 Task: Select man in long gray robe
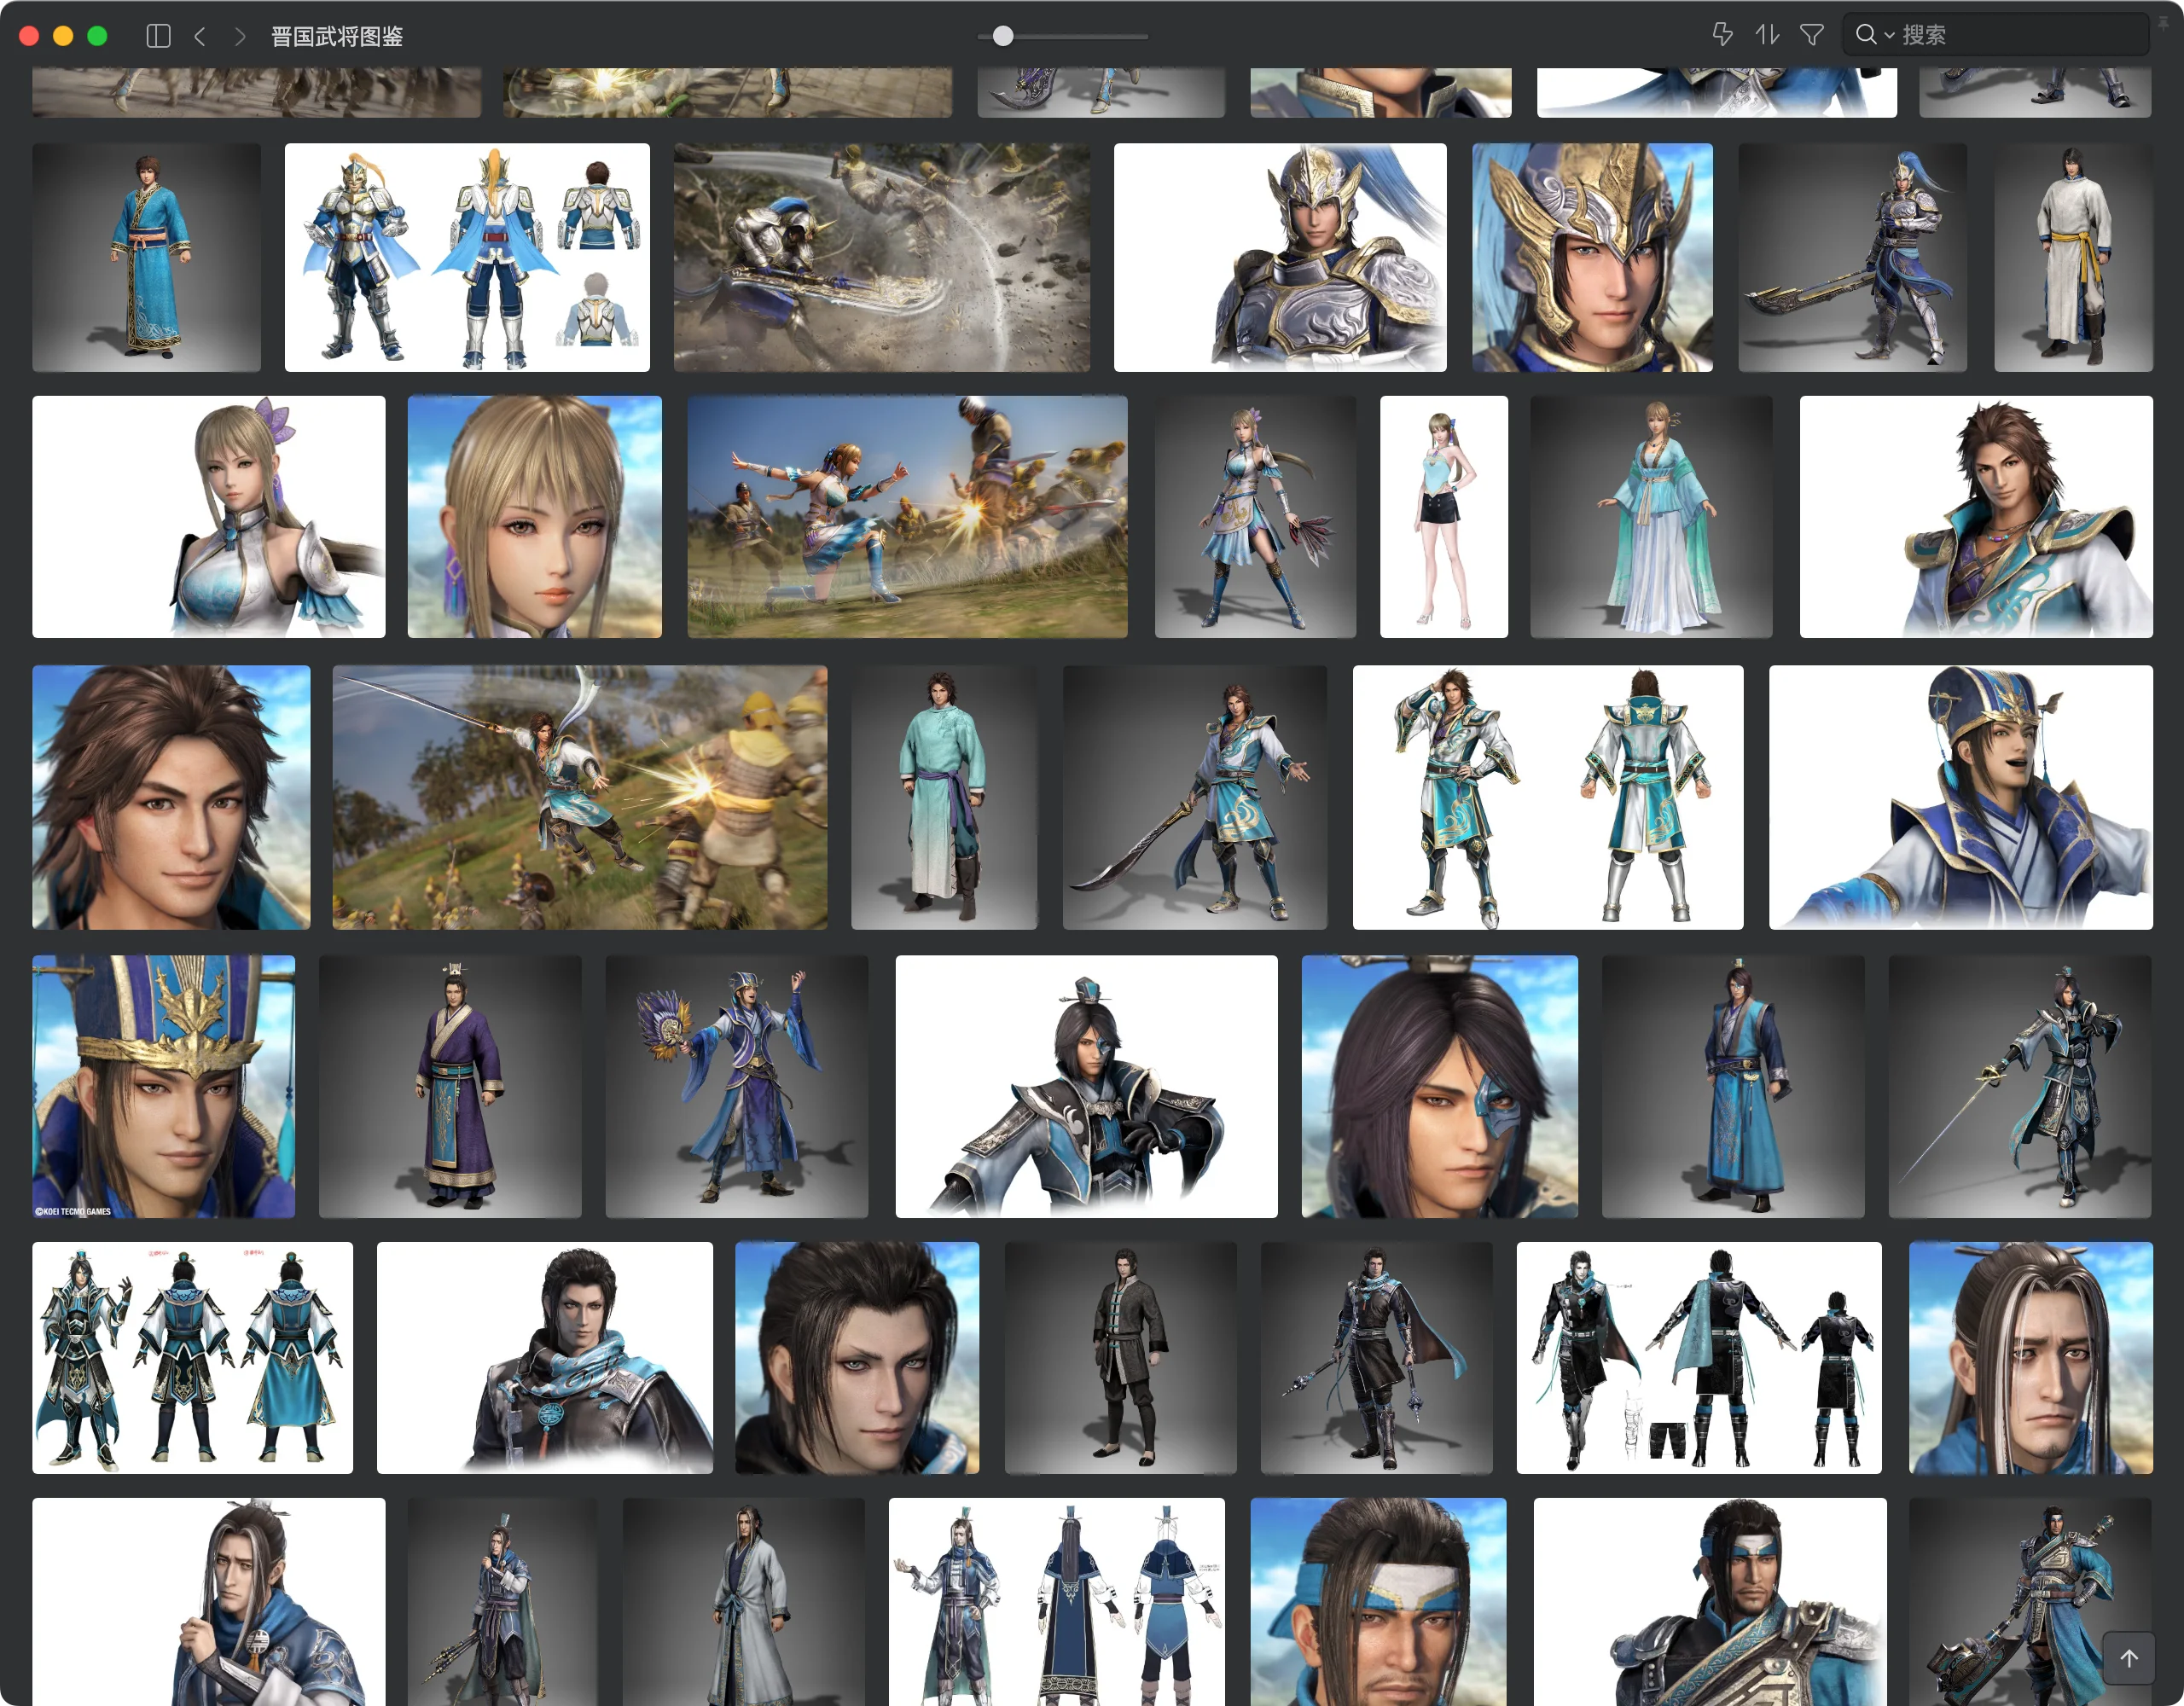744,1602
